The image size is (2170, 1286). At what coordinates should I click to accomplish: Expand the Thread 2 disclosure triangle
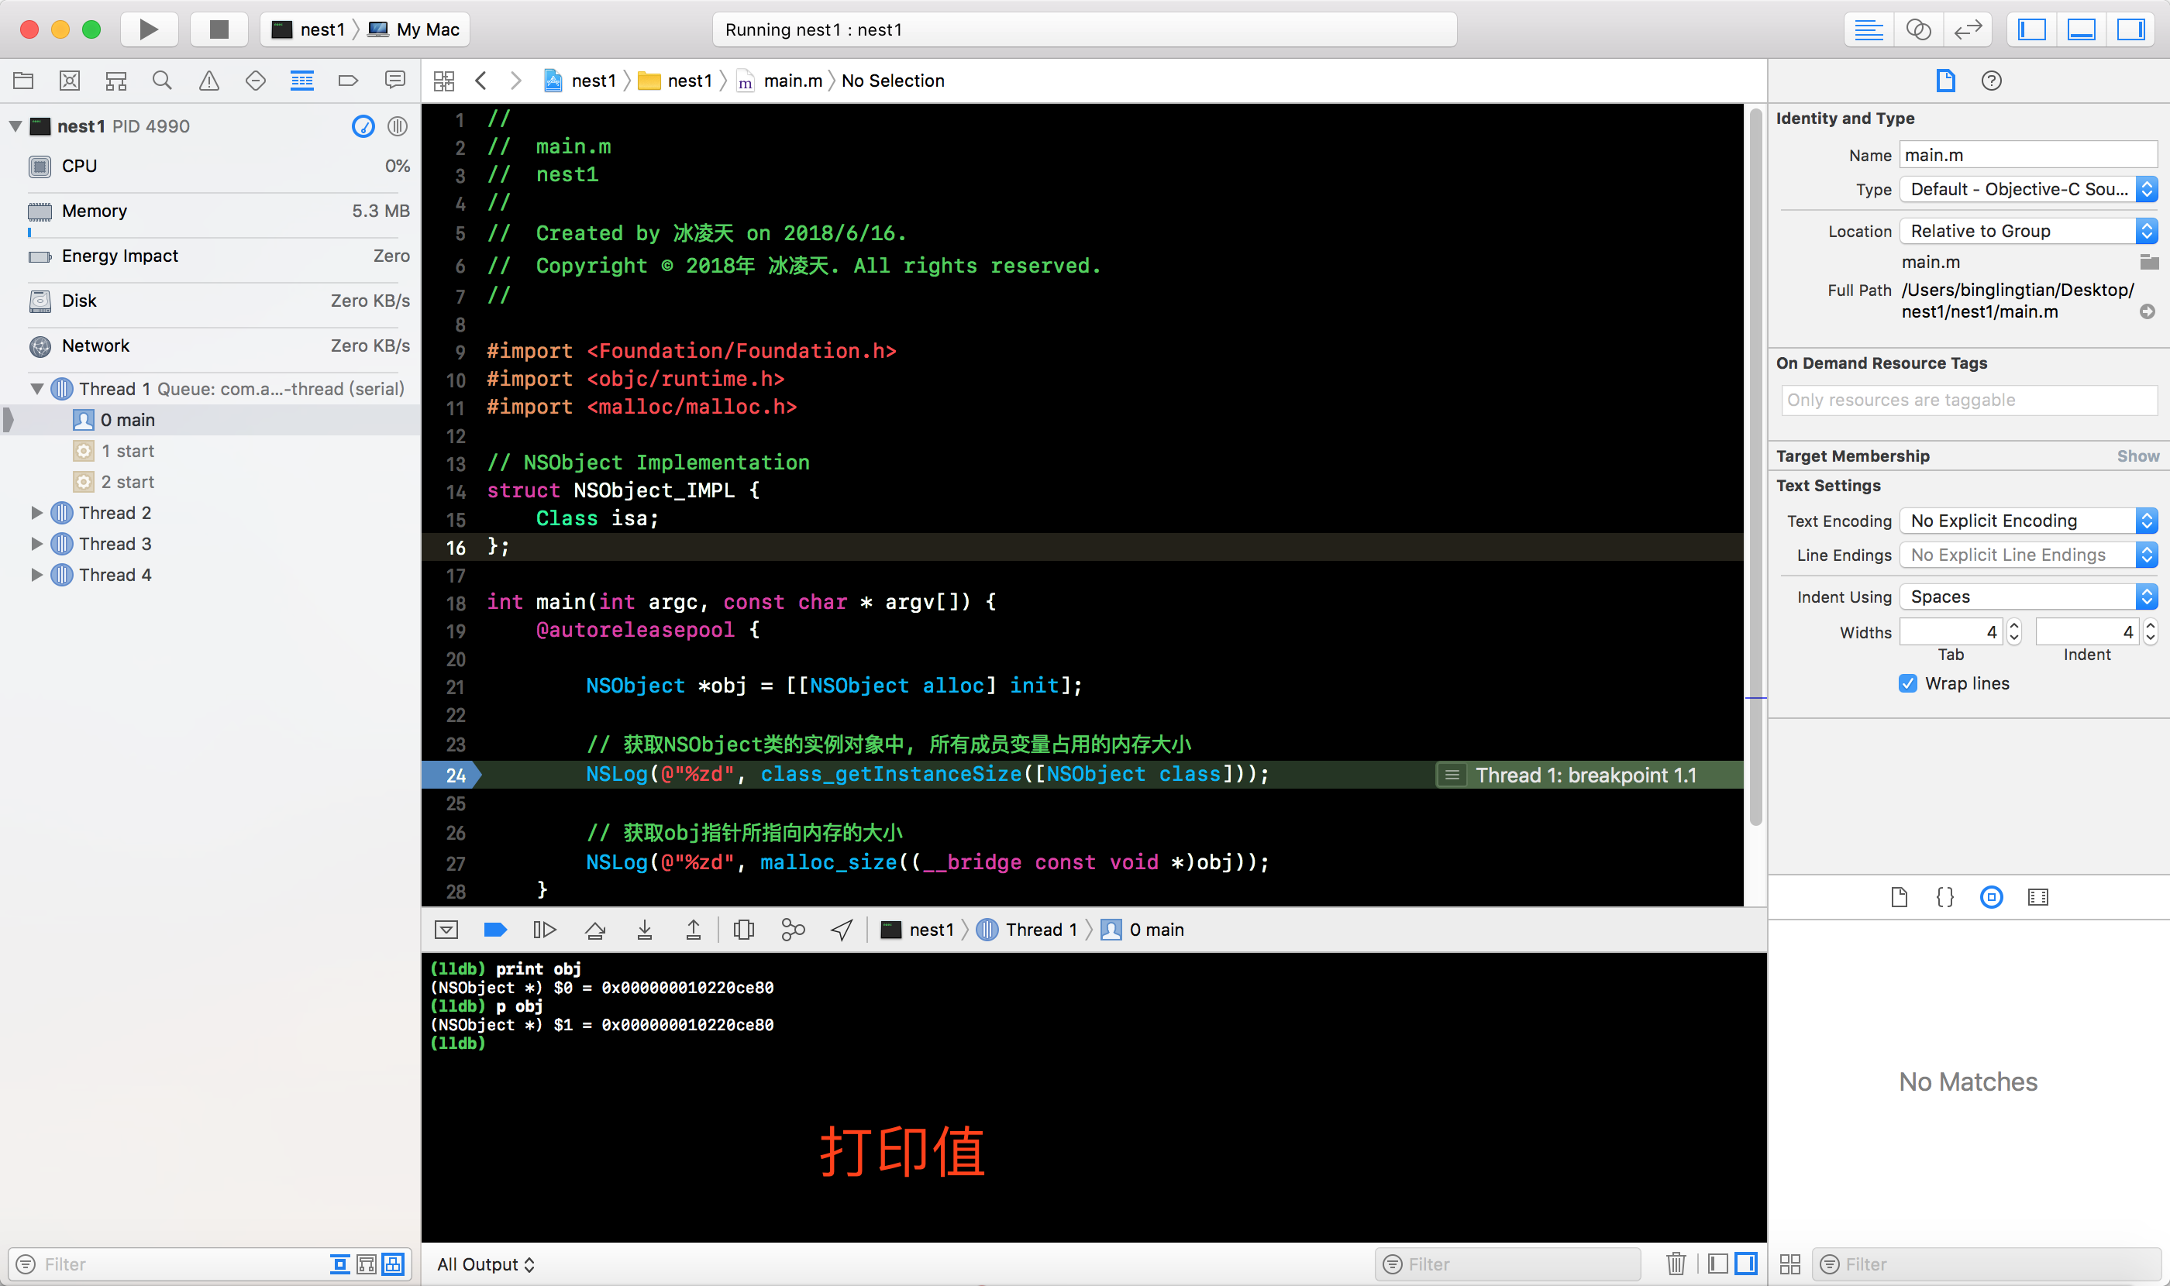coord(37,513)
